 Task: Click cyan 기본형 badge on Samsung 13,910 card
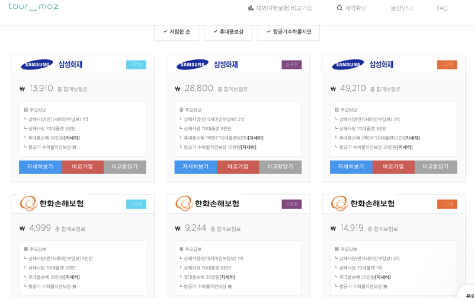tap(136, 65)
